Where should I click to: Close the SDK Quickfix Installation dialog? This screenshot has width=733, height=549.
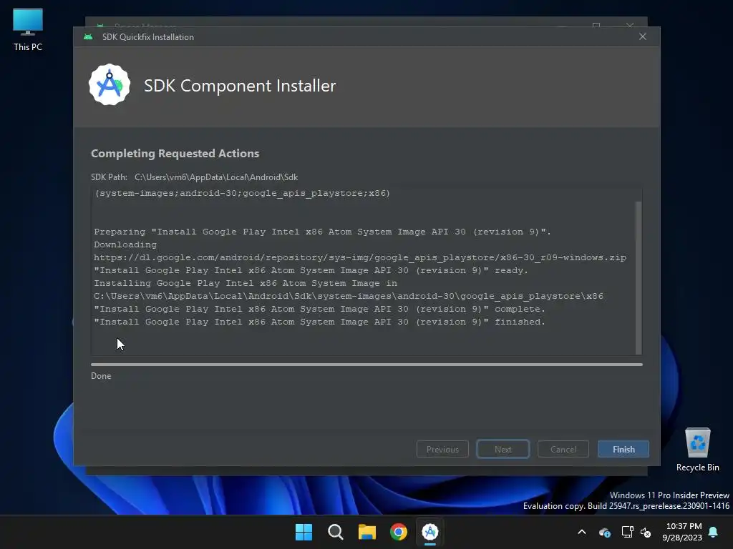tap(643, 36)
